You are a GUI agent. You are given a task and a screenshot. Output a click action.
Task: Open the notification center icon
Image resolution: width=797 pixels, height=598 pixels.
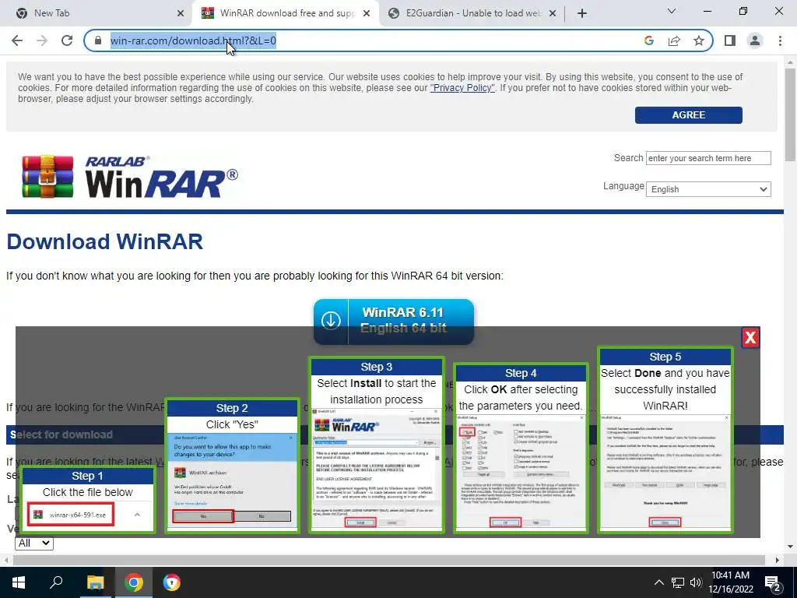(x=772, y=582)
